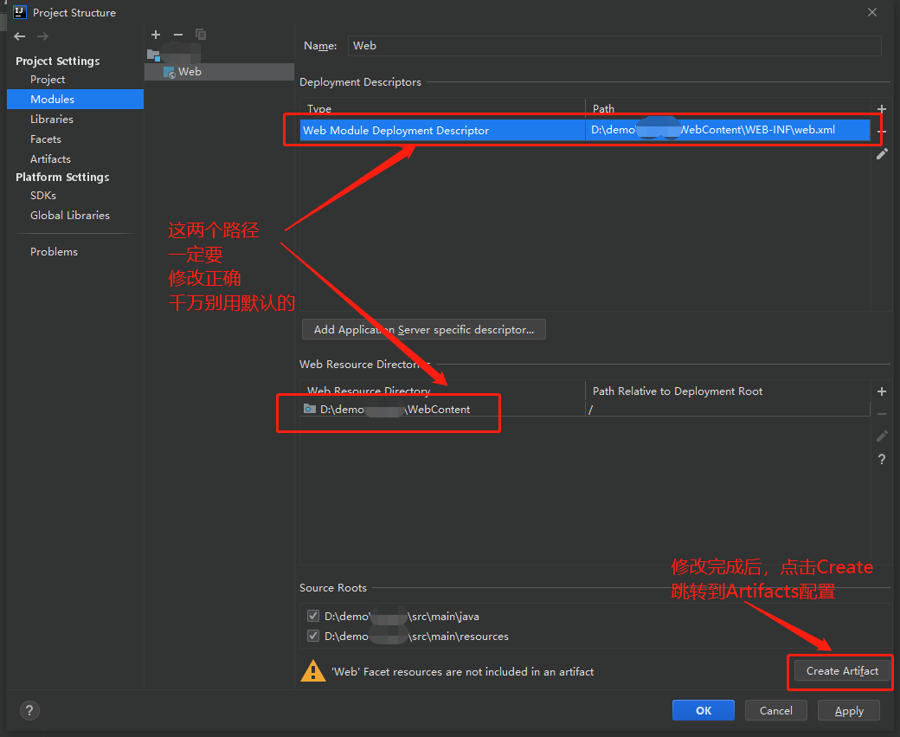Click the WEB-INF\web.xml path cell

tap(728, 130)
